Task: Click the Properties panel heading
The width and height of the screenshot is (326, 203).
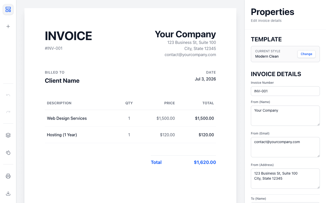Action: click(273, 12)
